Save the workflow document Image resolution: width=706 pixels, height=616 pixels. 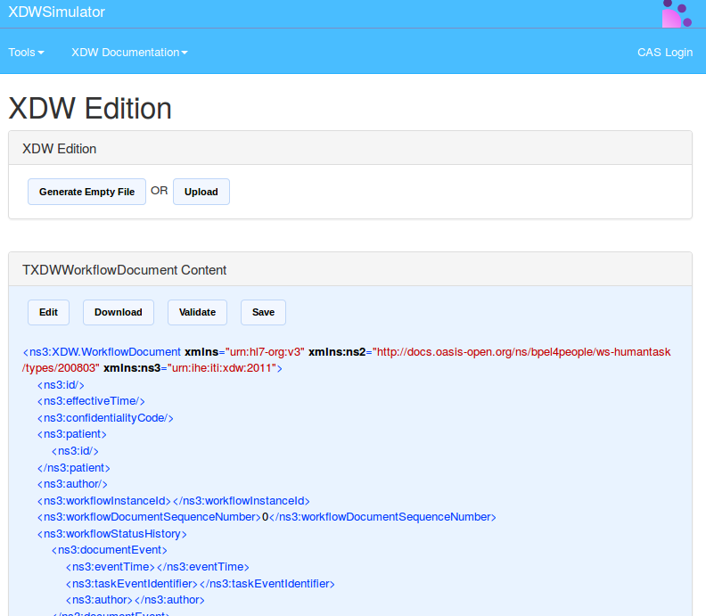click(x=263, y=312)
